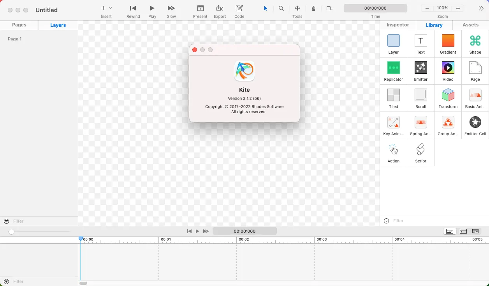Image resolution: width=489 pixels, height=286 pixels.
Task: Click the Kite app icon in About window
Action: pyautogui.click(x=244, y=71)
